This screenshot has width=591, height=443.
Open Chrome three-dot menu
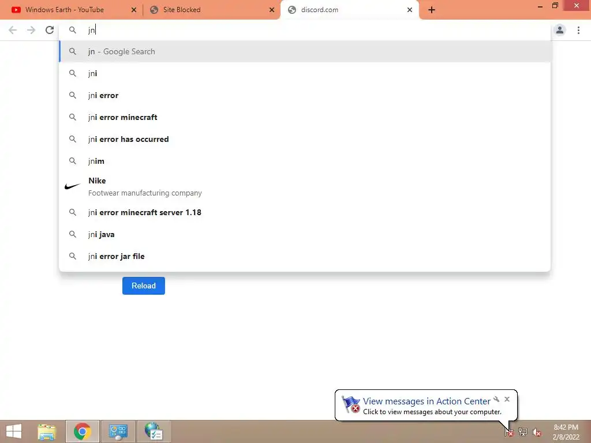click(x=578, y=30)
